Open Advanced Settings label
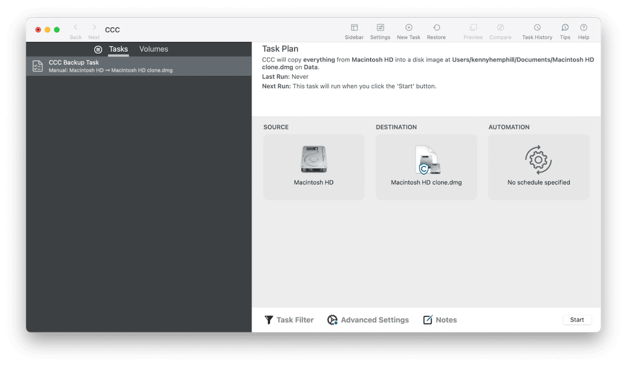Viewport: 627px width, 367px height. point(375,320)
